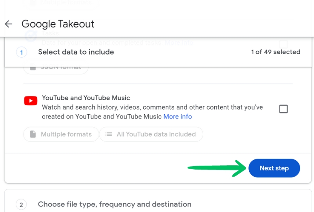Click the blue Next step button
The width and height of the screenshot is (314, 212).
pyautogui.click(x=274, y=168)
